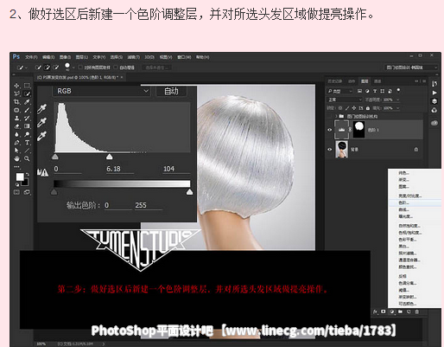Select the History Brush tool
The image size is (444, 347).
(27, 118)
